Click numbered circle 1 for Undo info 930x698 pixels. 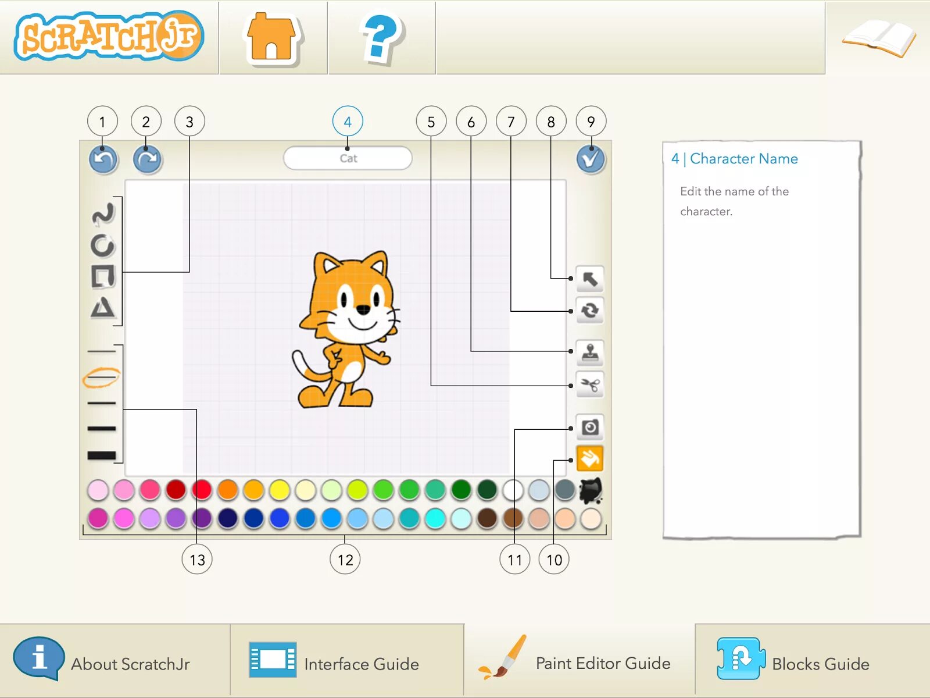tap(102, 121)
